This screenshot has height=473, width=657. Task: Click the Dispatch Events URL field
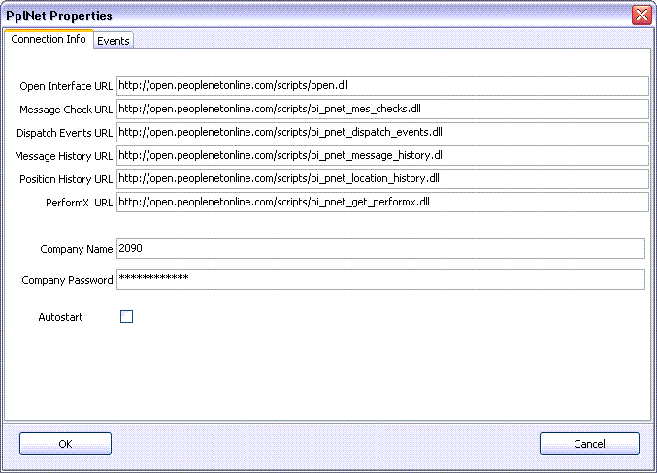click(x=382, y=132)
